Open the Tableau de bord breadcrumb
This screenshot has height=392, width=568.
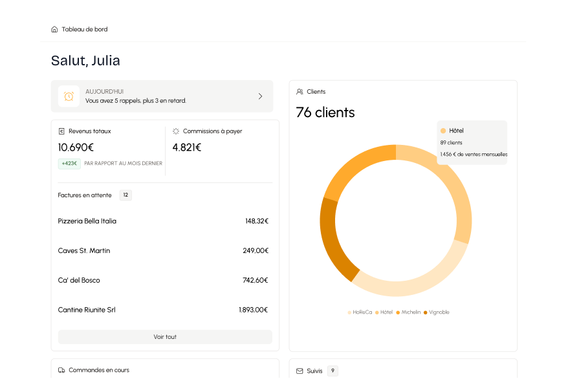tap(85, 29)
